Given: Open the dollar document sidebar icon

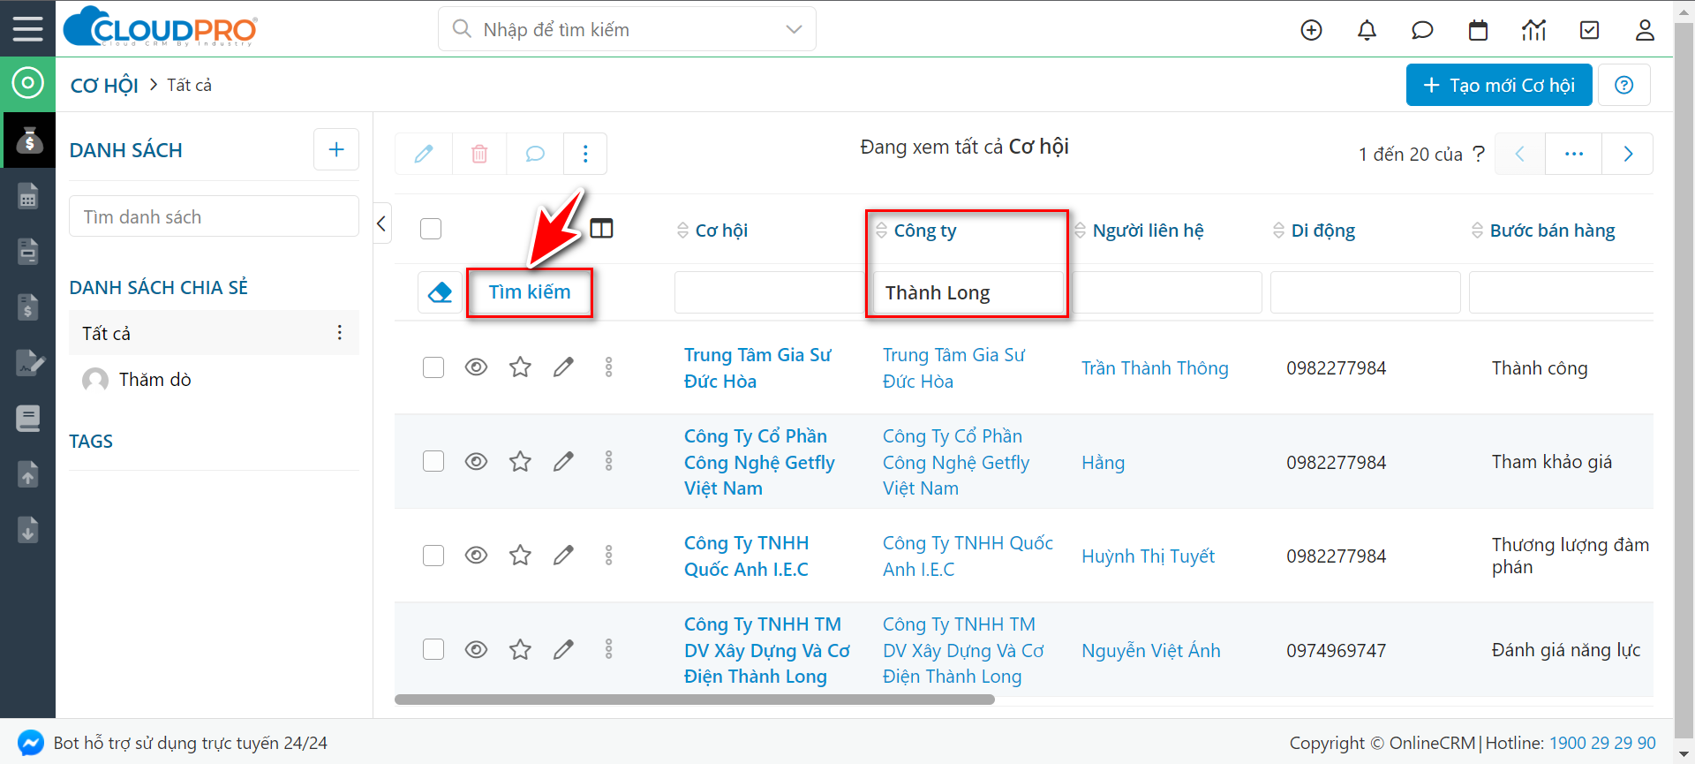Looking at the screenshot, I should pos(28,307).
